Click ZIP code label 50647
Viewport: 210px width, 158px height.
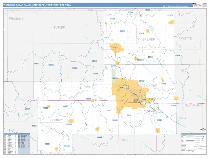point(113,66)
